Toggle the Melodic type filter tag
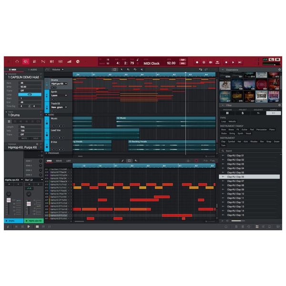Viewport: 286px width, 286px height. click(x=232, y=122)
